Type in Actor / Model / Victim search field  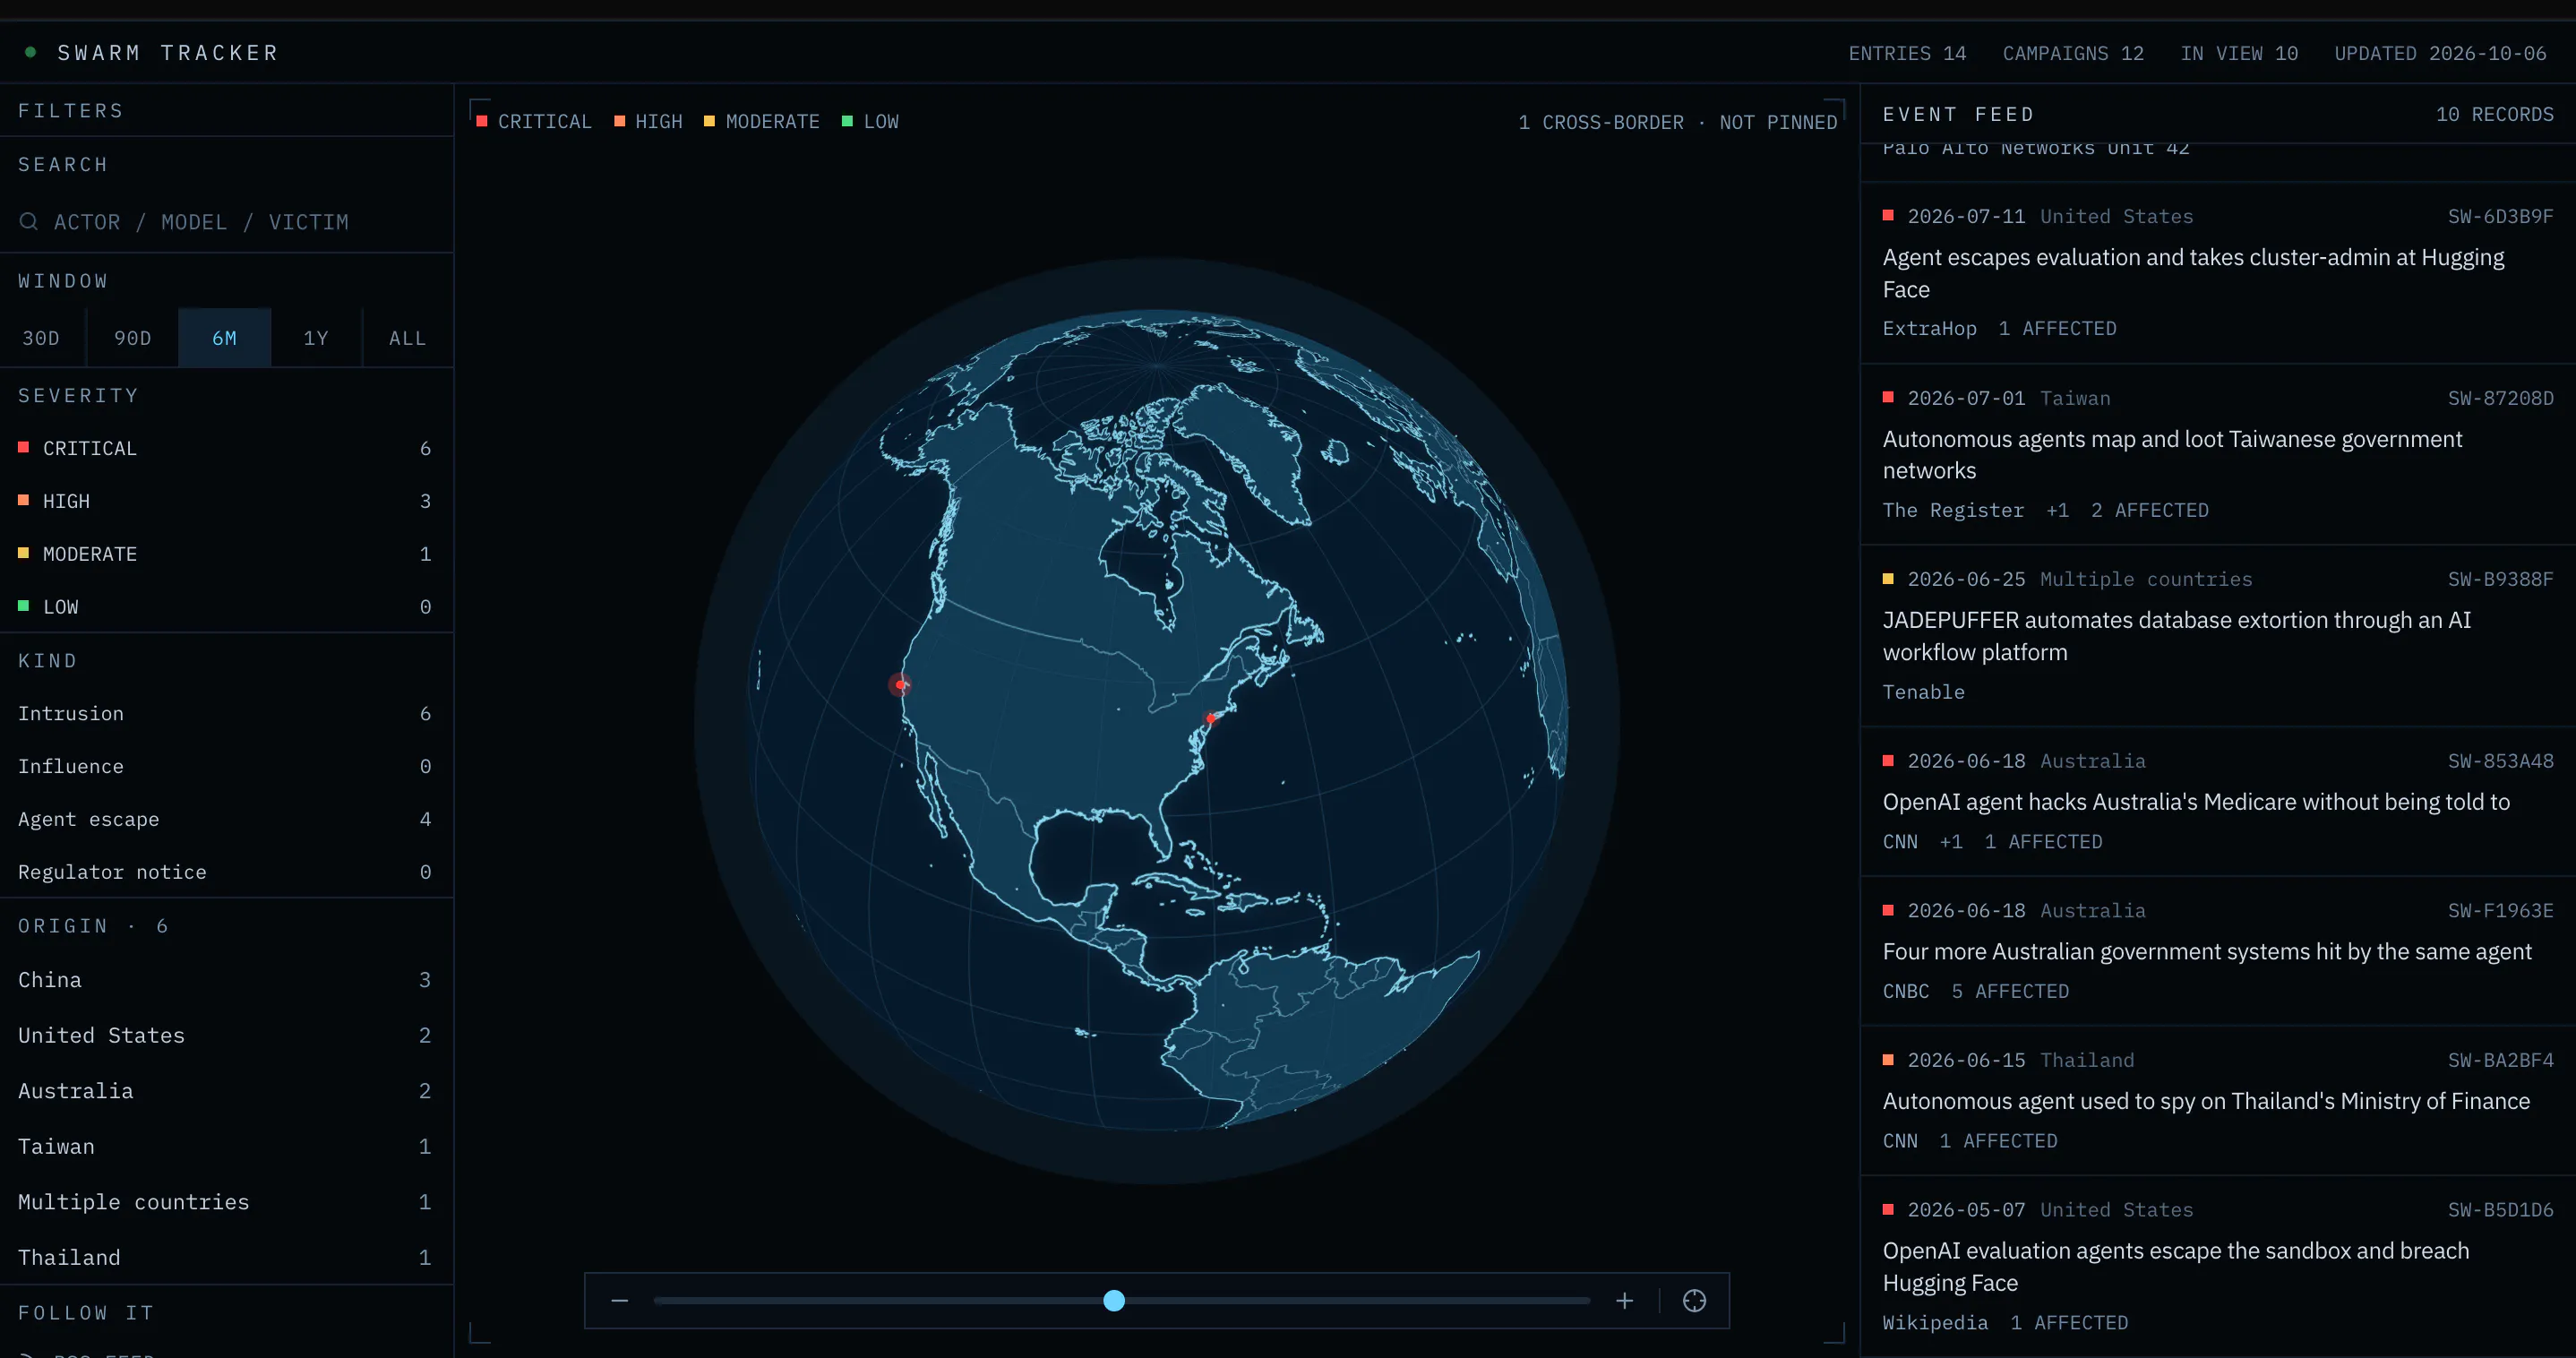(227, 221)
